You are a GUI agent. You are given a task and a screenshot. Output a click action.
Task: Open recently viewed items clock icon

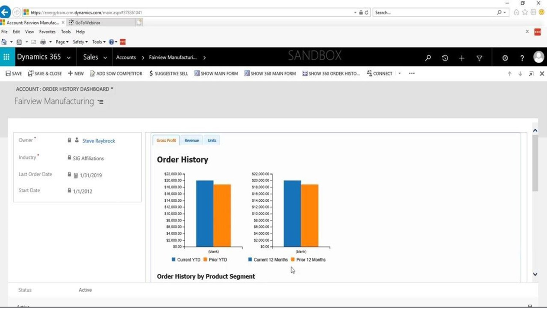pos(445,58)
